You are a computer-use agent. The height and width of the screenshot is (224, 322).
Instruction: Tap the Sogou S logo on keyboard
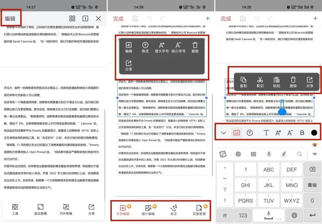pyautogui.click(x=223, y=154)
